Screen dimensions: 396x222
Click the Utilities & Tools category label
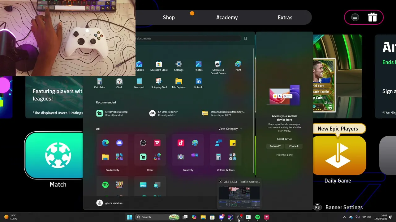coord(226,170)
